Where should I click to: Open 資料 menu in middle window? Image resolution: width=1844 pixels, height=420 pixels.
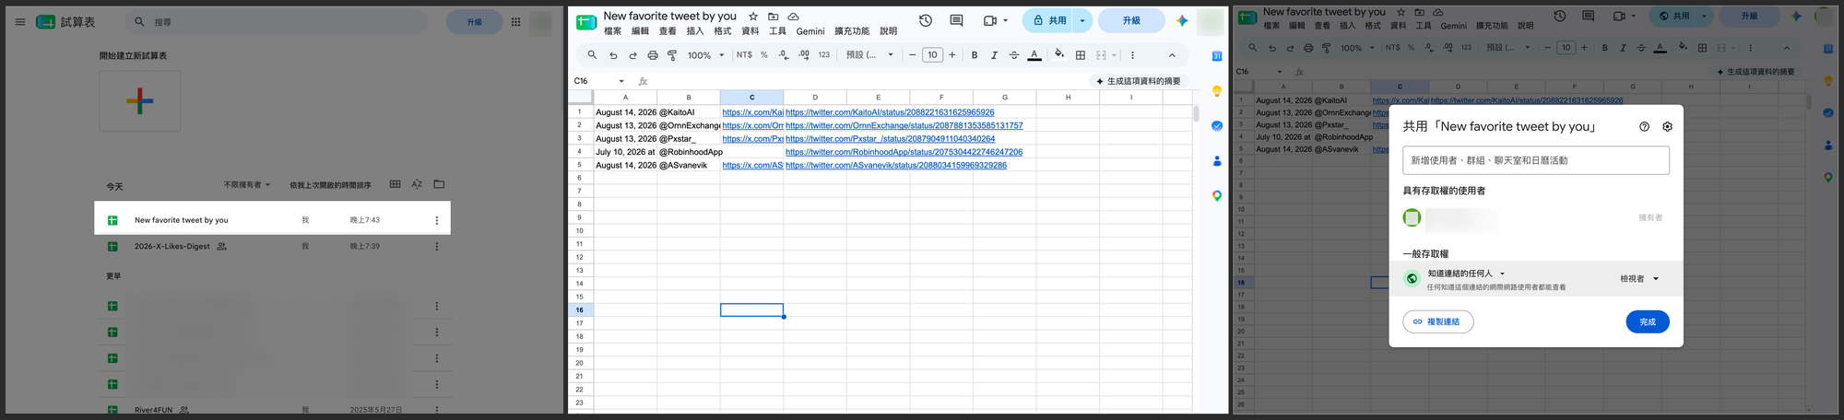(751, 31)
